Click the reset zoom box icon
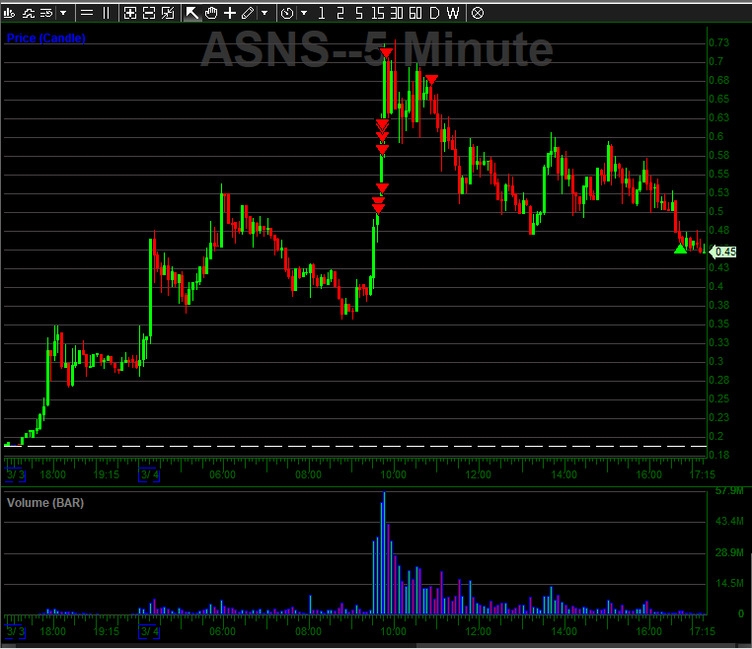The width and height of the screenshot is (752, 649). click(x=168, y=13)
